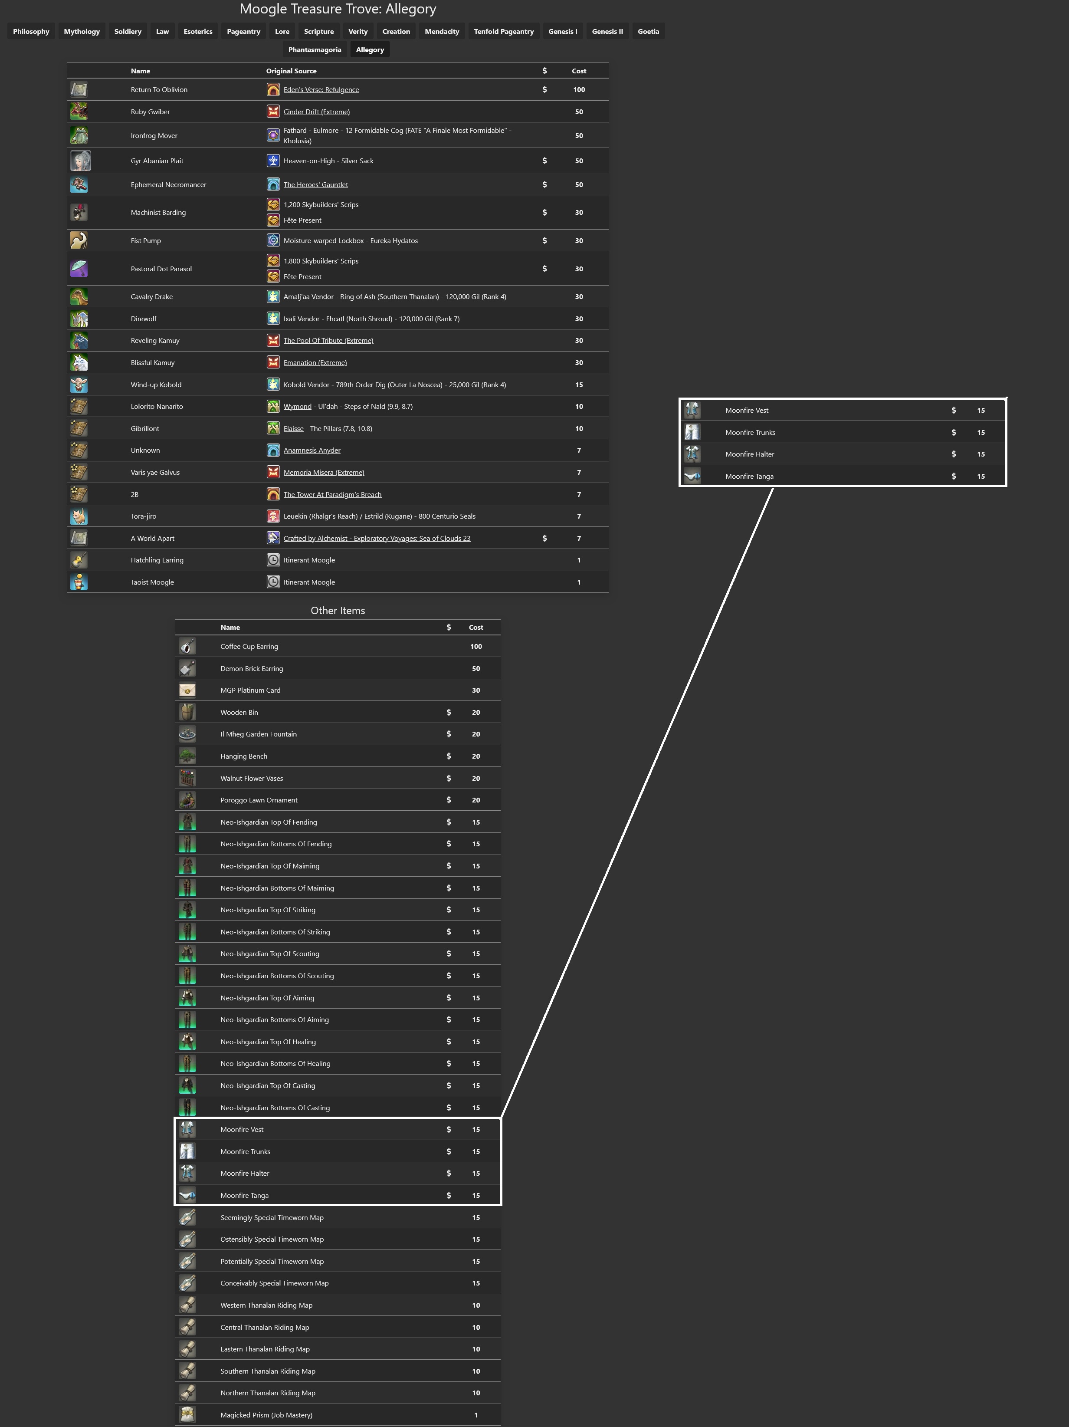Follow the Cinder Drift (Extreme) link
This screenshot has height=1427, width=1069.
(x=317, y=112)
